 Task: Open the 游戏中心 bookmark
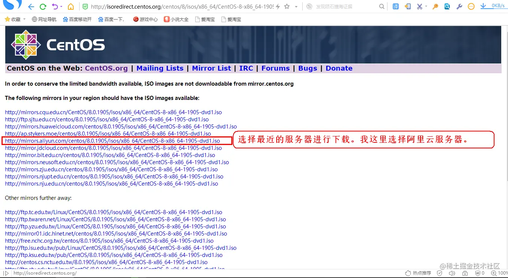tap(145, 19)
